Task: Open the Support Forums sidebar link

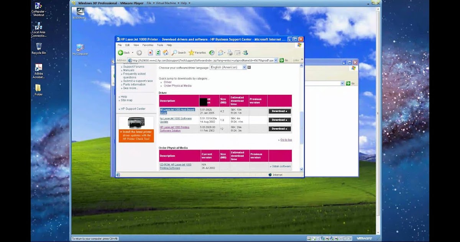Action: [x=134, y=67]
